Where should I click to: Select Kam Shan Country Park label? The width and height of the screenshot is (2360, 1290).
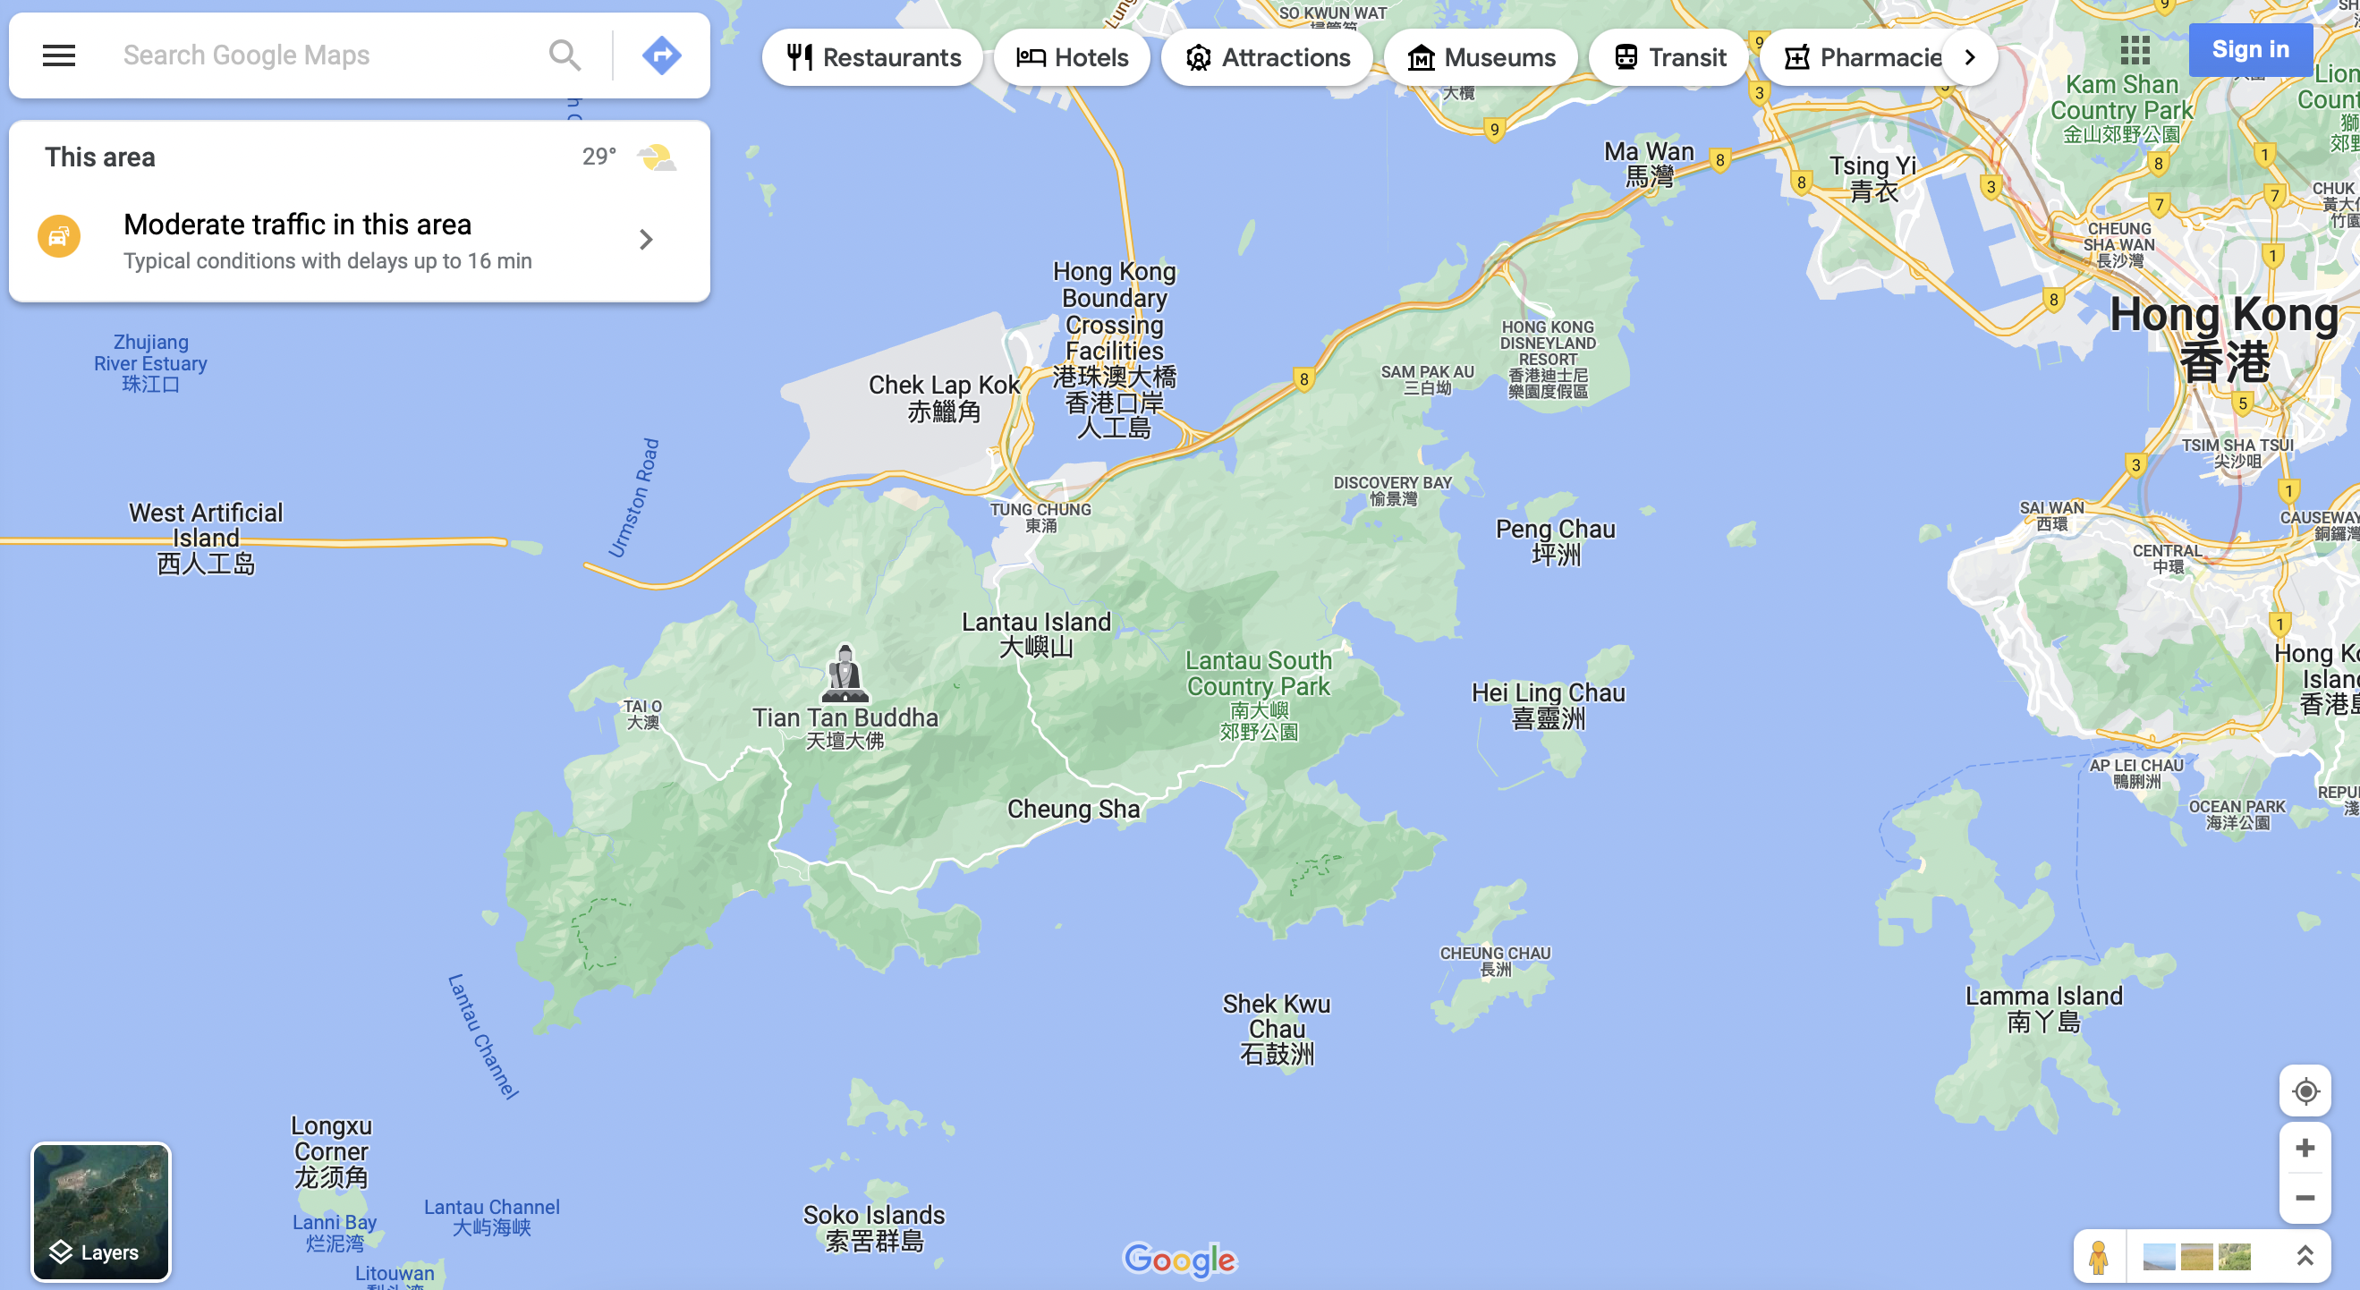[2121, 109]
